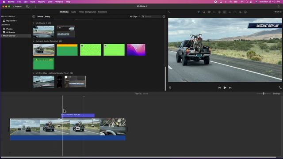283x159 pixels.
Task: Select the Photos library icon
Action: point(4,29)
